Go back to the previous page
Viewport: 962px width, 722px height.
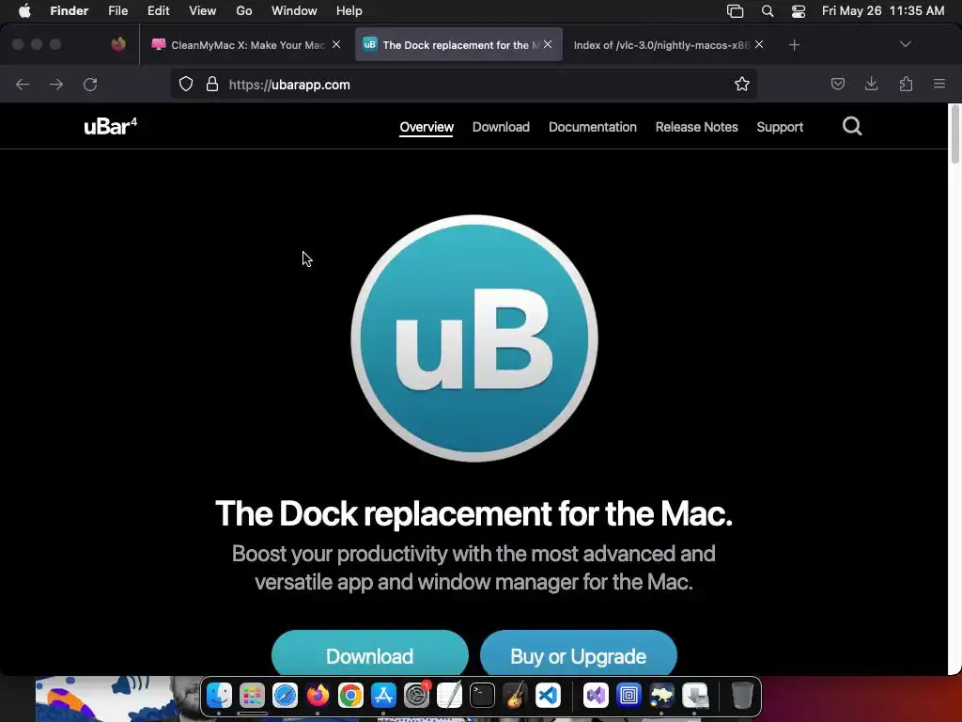(23, 84)
